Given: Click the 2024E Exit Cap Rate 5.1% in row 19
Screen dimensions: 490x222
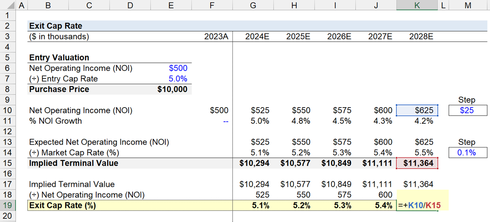Looking at the screenshot, I should [x=253, y=205].
